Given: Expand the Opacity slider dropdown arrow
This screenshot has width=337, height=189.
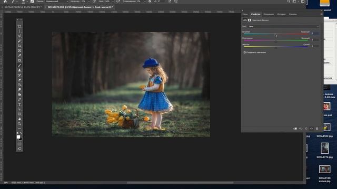Looking at the screenshot, I should click(x=89, y=2).
